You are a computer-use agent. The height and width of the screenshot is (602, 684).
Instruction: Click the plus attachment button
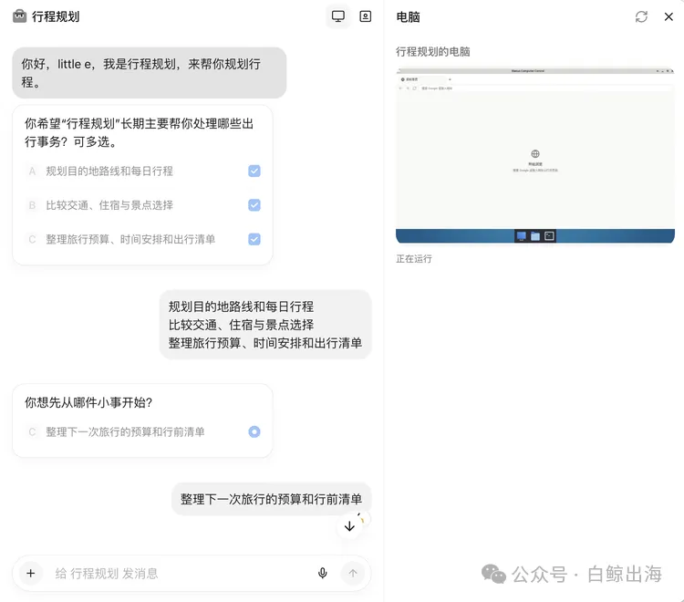click(30, 573)
